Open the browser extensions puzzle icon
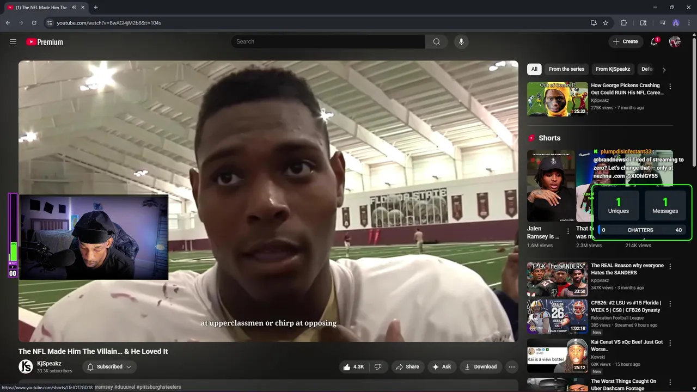Screen dimensions: 697x392 [624, 23]
